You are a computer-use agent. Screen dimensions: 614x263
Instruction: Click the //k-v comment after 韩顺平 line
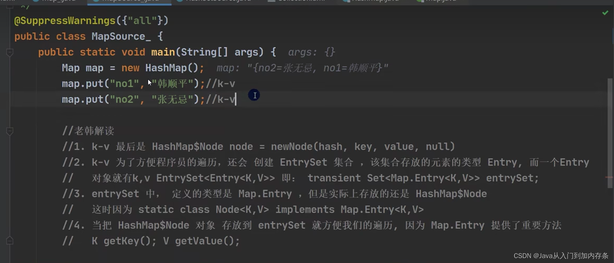[x=220, y=84]
